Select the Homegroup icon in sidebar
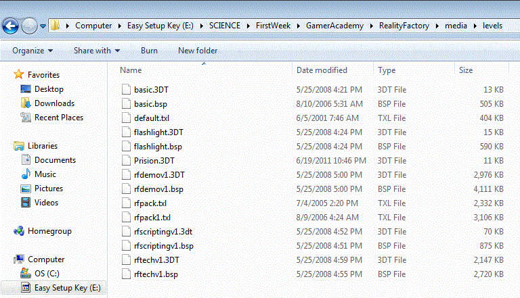The height and width of the screenshot is (298, 520). click(19, 231)
